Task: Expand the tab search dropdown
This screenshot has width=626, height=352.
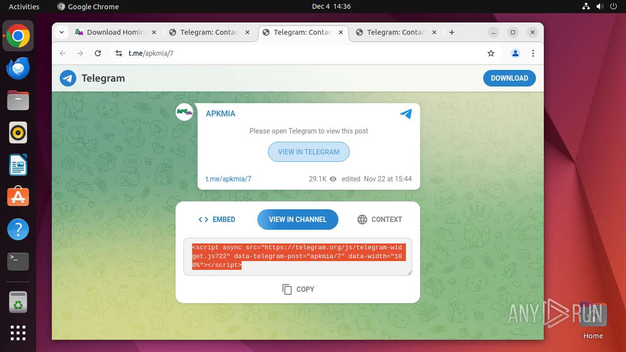Action: pos(62,32)
